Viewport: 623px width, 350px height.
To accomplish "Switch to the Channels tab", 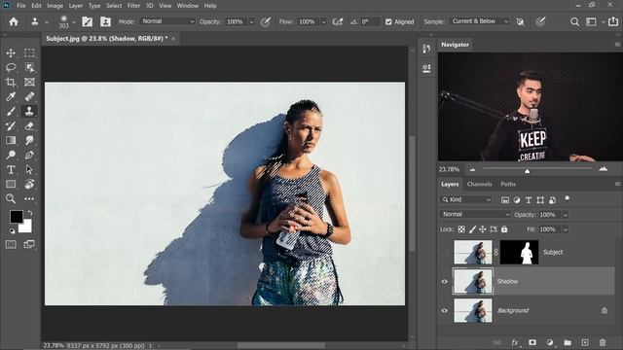I will [479, 184].
